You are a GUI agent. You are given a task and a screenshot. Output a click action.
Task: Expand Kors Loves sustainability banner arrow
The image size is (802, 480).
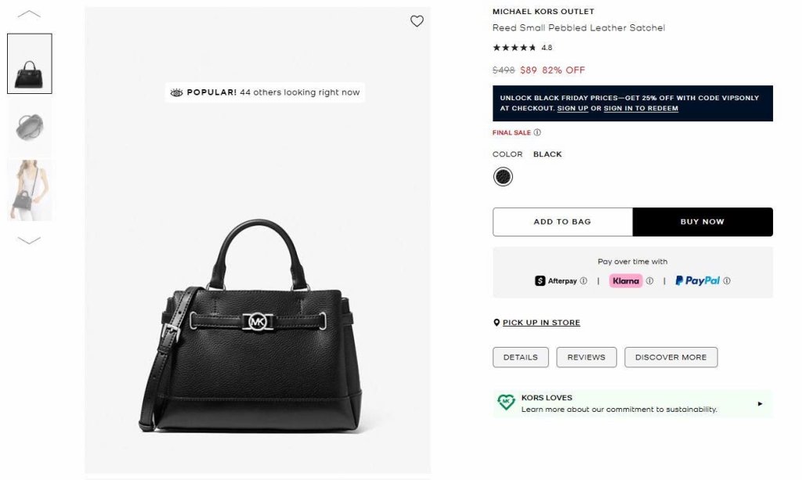(x=760, y=403)
